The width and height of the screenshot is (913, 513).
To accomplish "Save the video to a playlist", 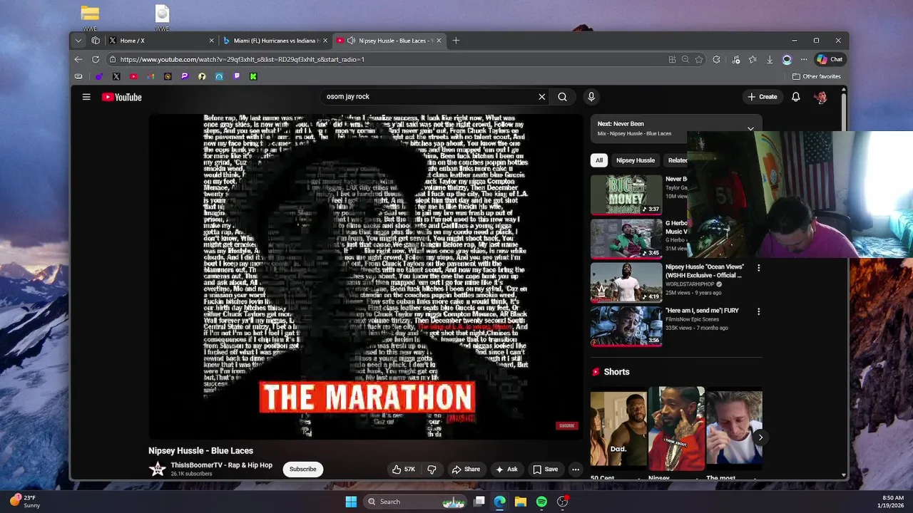I will coord(546,470).
